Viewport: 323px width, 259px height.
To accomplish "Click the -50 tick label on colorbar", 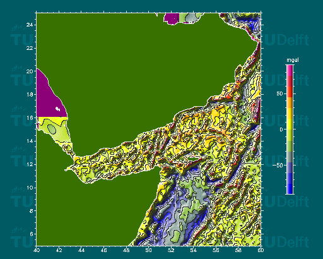I will point(278,166).
